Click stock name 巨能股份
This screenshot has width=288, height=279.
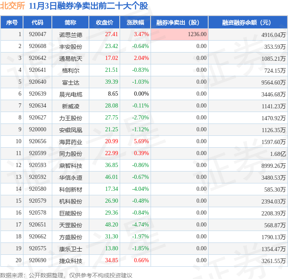point(70,213)
